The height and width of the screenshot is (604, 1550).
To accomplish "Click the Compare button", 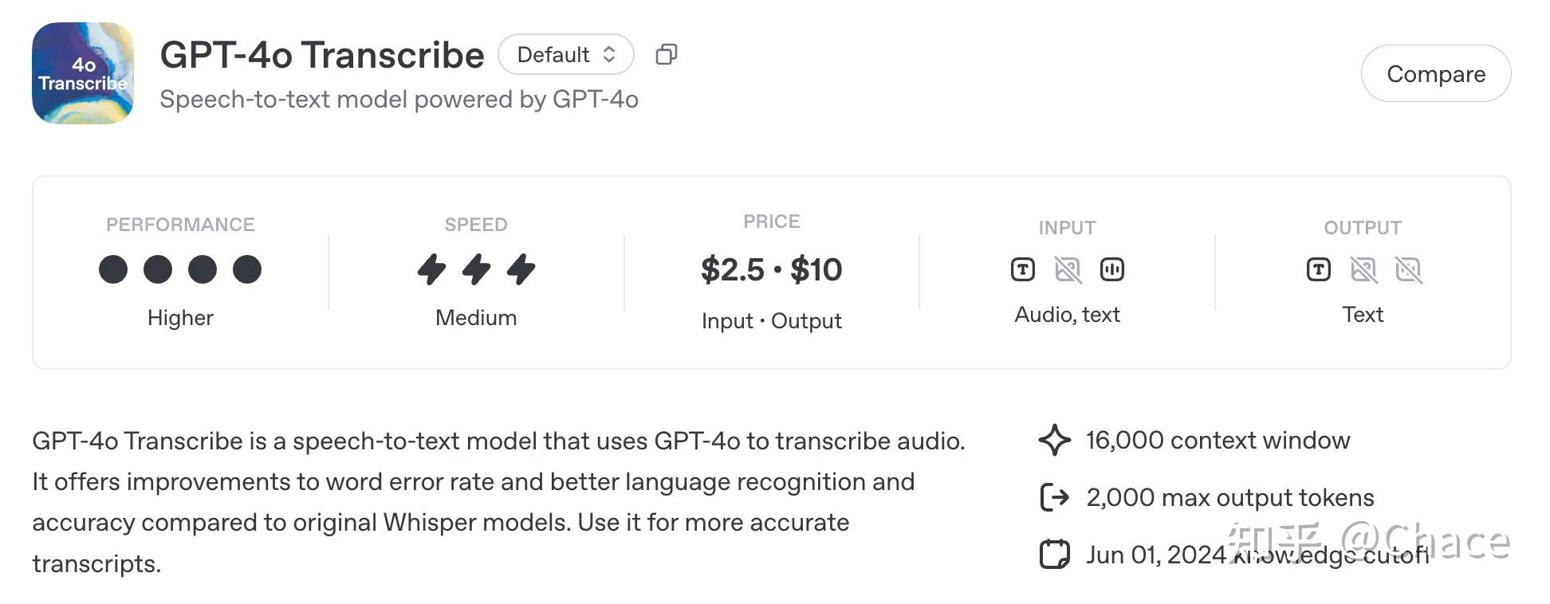I will (x=1435, y=73).
